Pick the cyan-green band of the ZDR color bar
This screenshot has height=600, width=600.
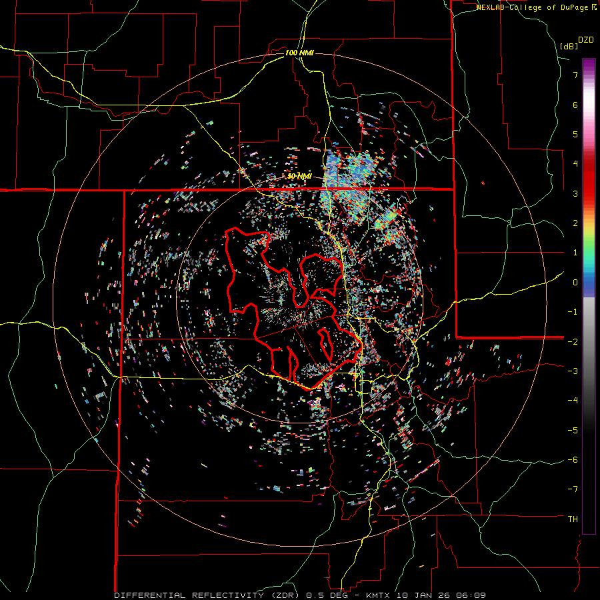click(x=589, y=257)
